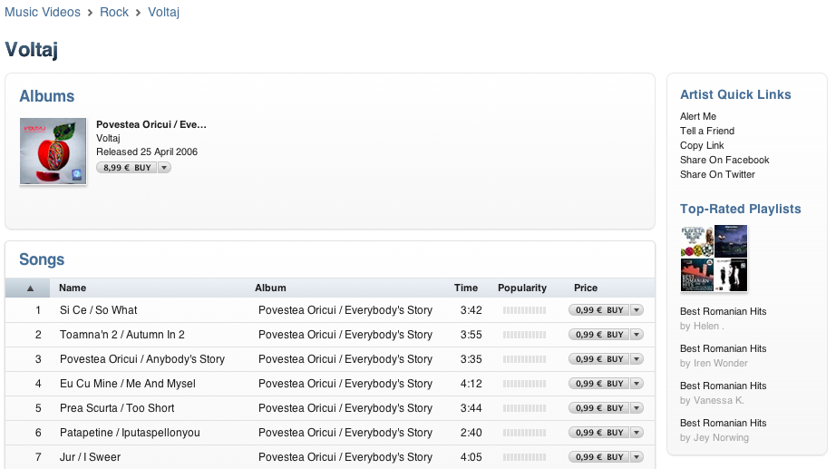Sort songs by Name column

pos(73,288)
